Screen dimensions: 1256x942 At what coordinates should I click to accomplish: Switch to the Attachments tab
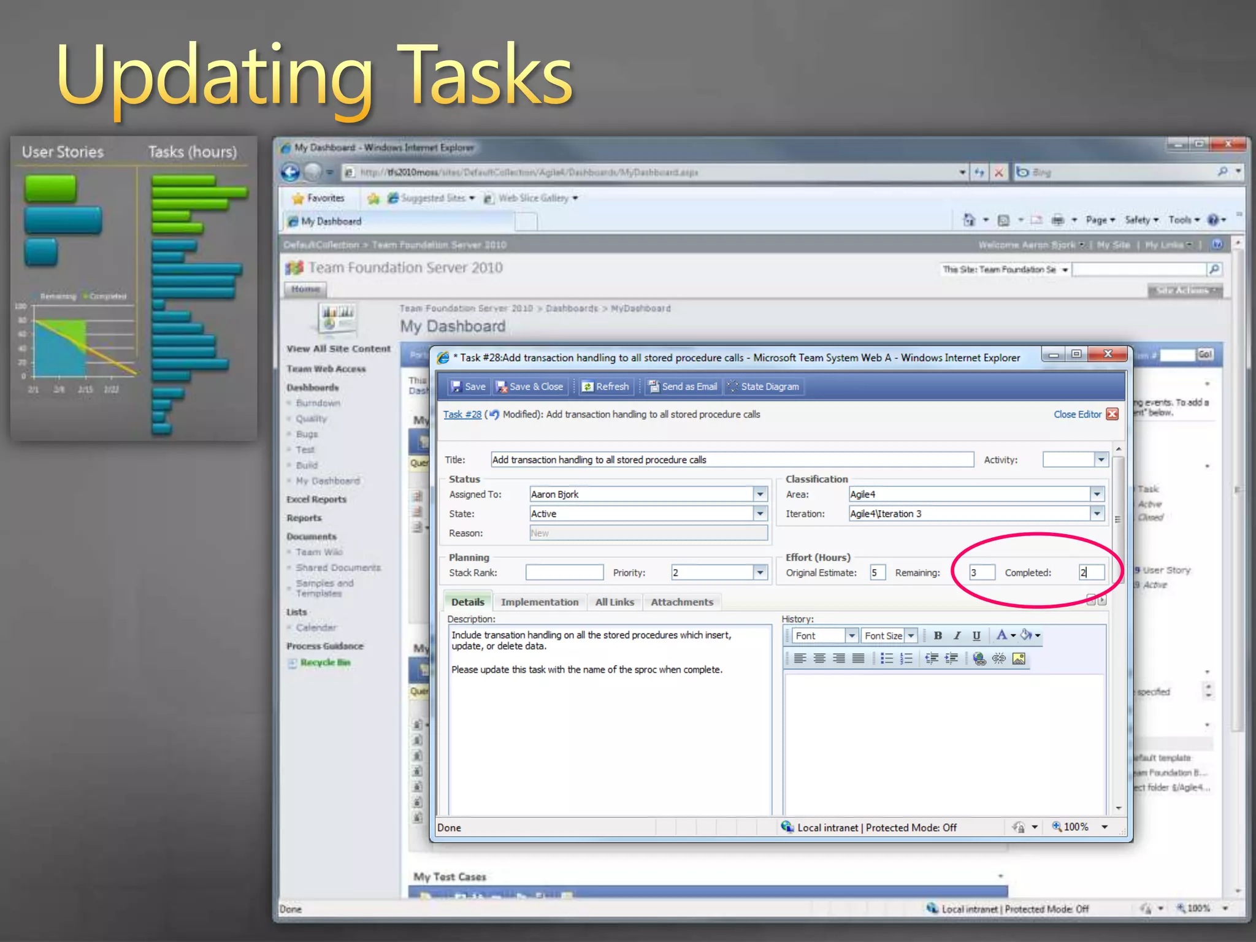coord(682,602)
